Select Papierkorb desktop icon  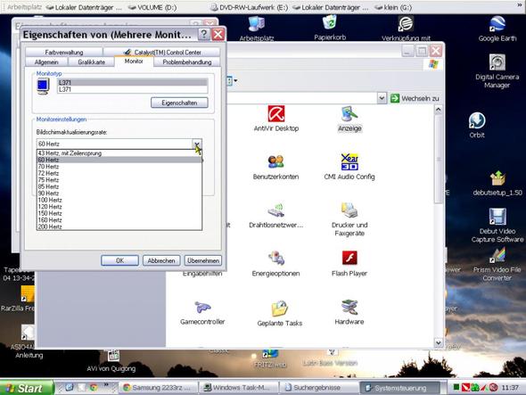[330, 28]
